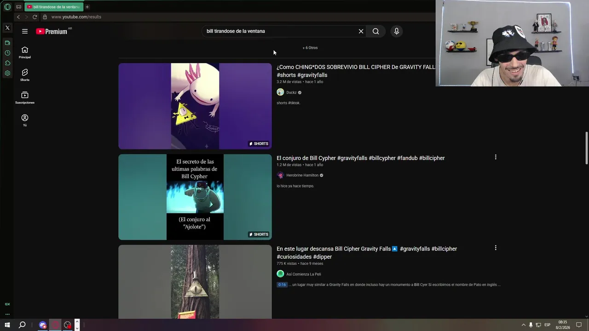Click the page vertical scrollbar thumb
The image size is (589, 331).
[586, 148]
